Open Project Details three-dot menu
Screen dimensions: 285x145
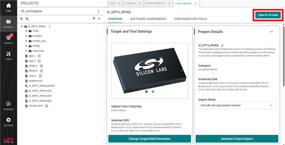pyautogui.click(x=271, y=32)
